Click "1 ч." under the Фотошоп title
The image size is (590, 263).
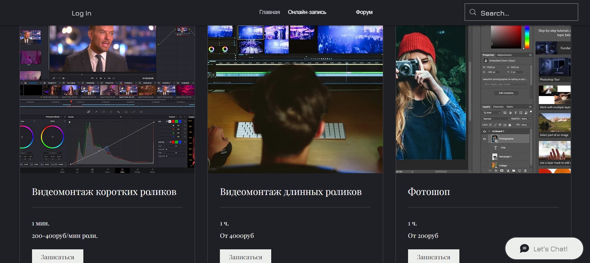point(412,224)
